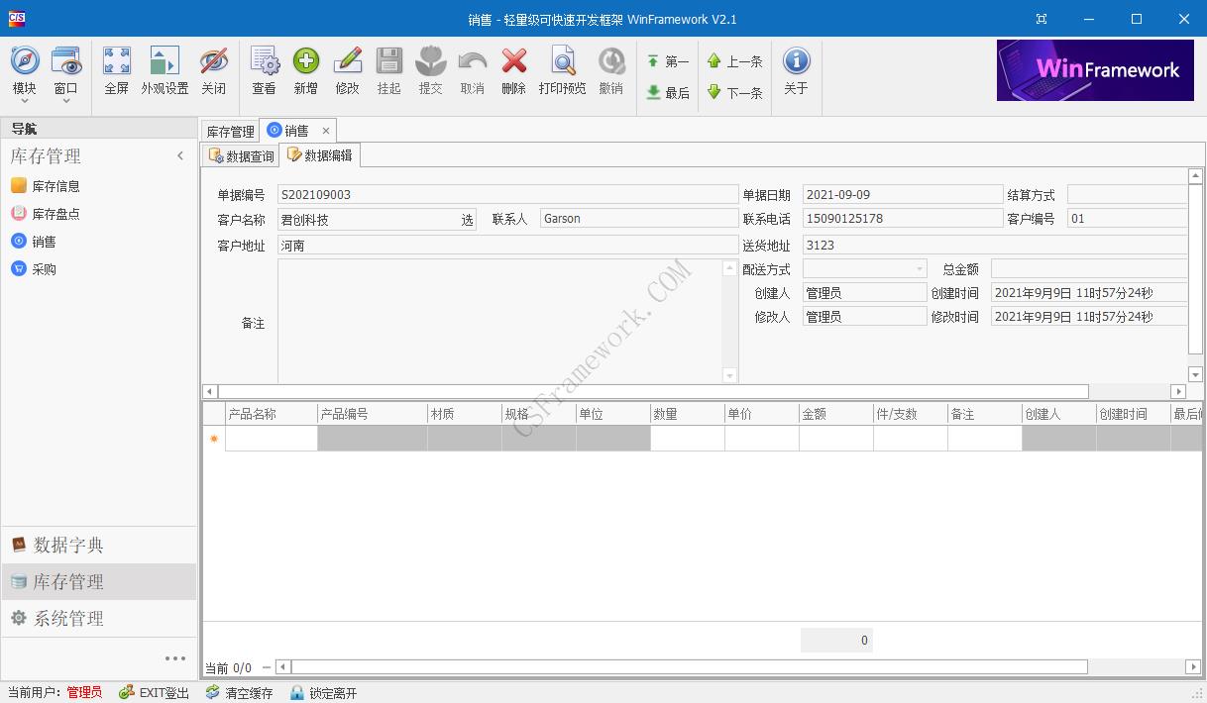Click the 关于 (About) info icon
The width and height of the screenshot is (1207, 703).
pos(797,70)
